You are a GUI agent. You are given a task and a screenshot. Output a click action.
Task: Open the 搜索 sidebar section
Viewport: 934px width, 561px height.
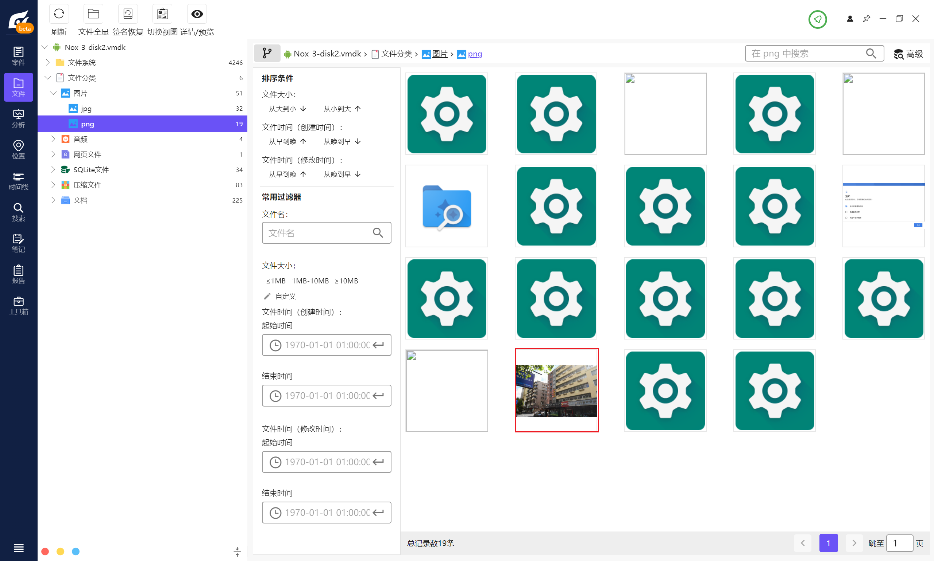point(19,212)
